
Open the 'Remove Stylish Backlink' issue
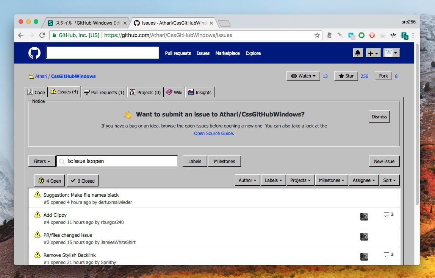pos(70,255)
